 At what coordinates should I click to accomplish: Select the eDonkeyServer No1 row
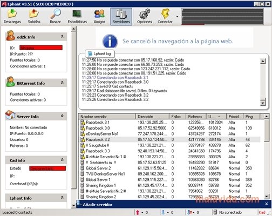(x=170, y=134)
